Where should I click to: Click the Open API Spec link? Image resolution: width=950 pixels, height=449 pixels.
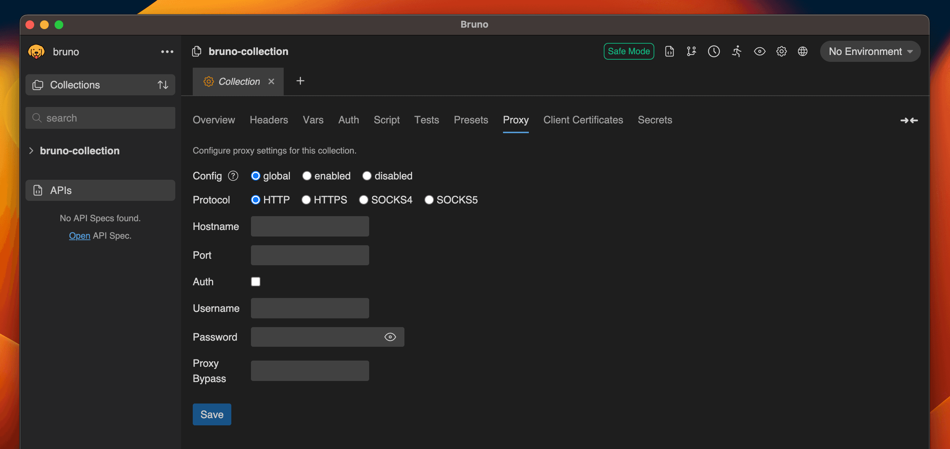[79, 235]
